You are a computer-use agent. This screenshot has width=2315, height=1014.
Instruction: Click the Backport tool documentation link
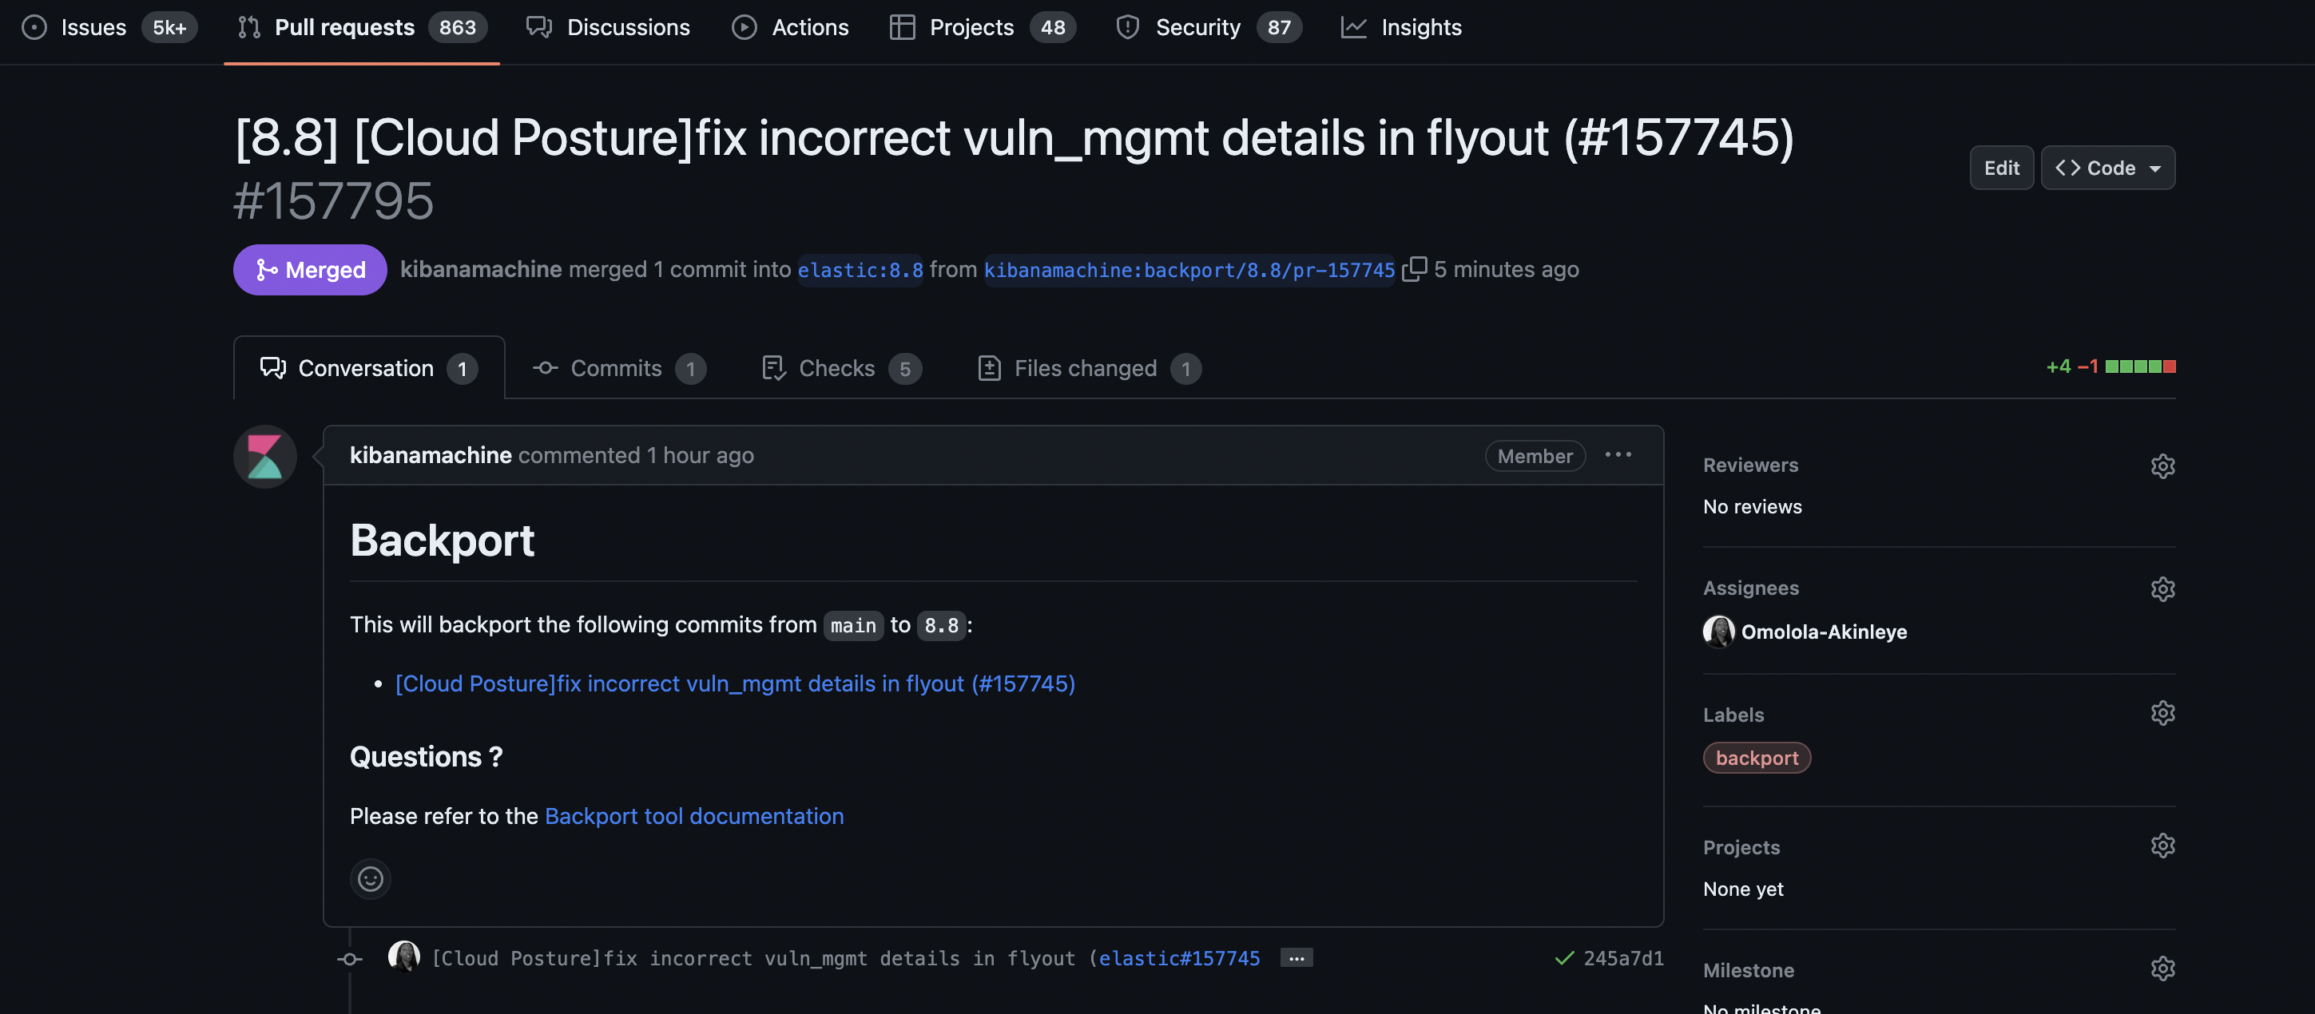coord(693,815)
